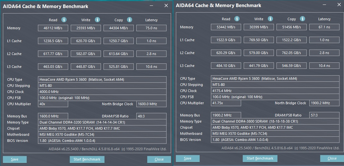The height and width of the screenshot is (166, 344).
Task: Select Memory copy value 44304 MB/s
Action: [x=119, y=28]
